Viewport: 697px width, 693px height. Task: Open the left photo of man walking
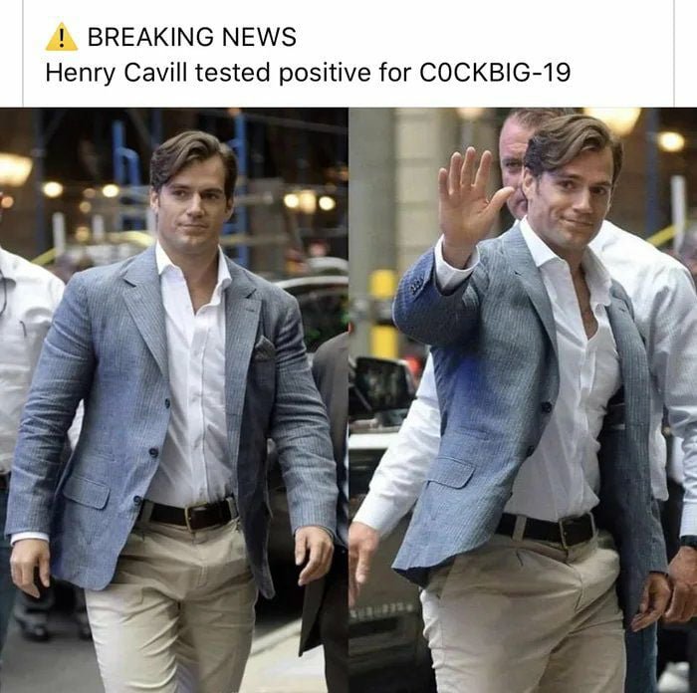click(174, 400)
